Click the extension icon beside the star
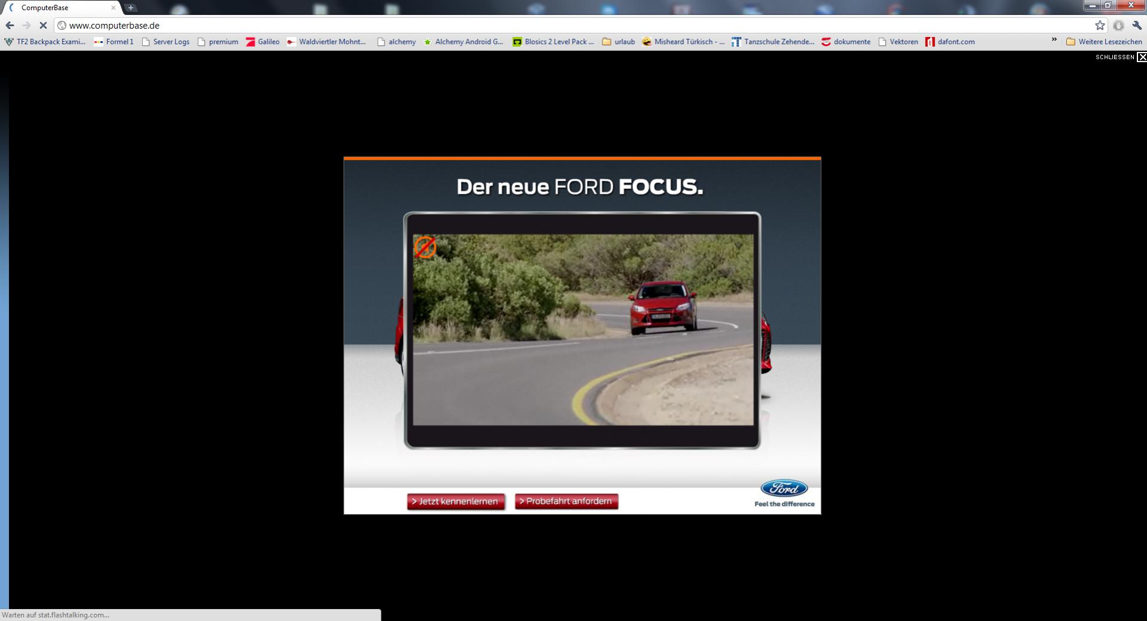Viewport: 1147px width, 621px height. [x=1118, y=25]
